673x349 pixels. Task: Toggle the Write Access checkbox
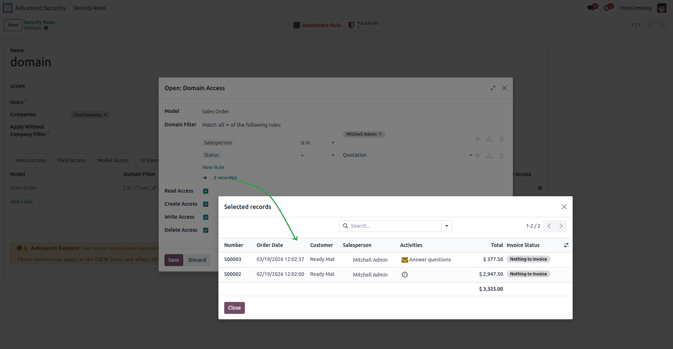coord(206,217)
